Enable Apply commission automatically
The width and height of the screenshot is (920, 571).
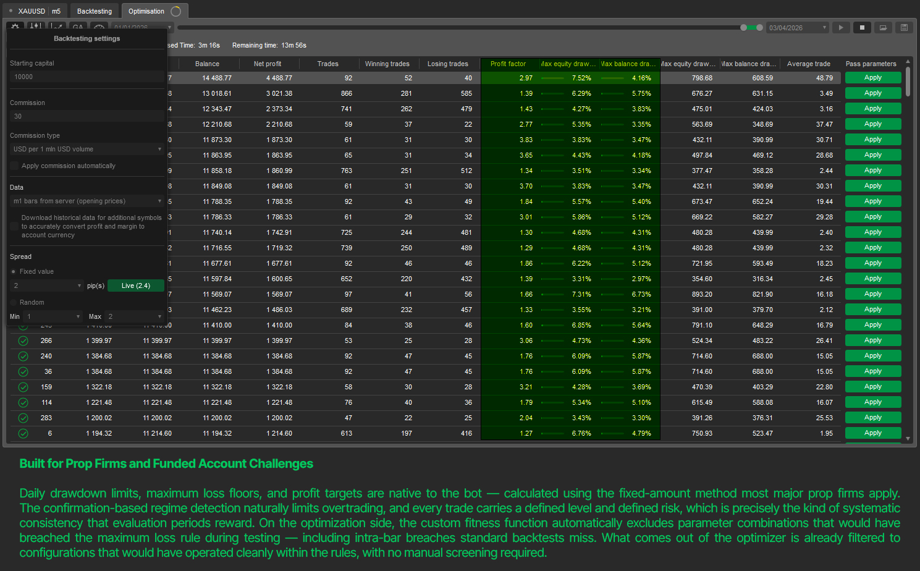[x=14, y=166]
